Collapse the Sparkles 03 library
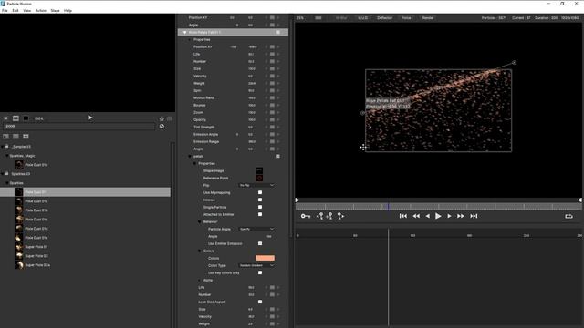The image size is (584, 328). (3, 174)
